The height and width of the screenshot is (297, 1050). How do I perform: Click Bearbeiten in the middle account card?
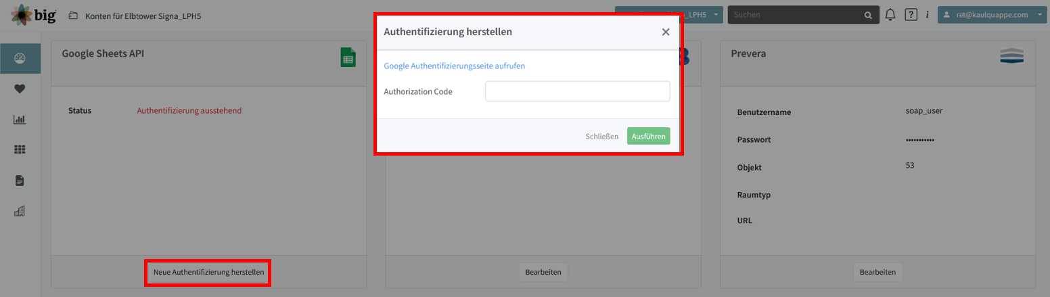pyautogui.click(x=543, y=272)
